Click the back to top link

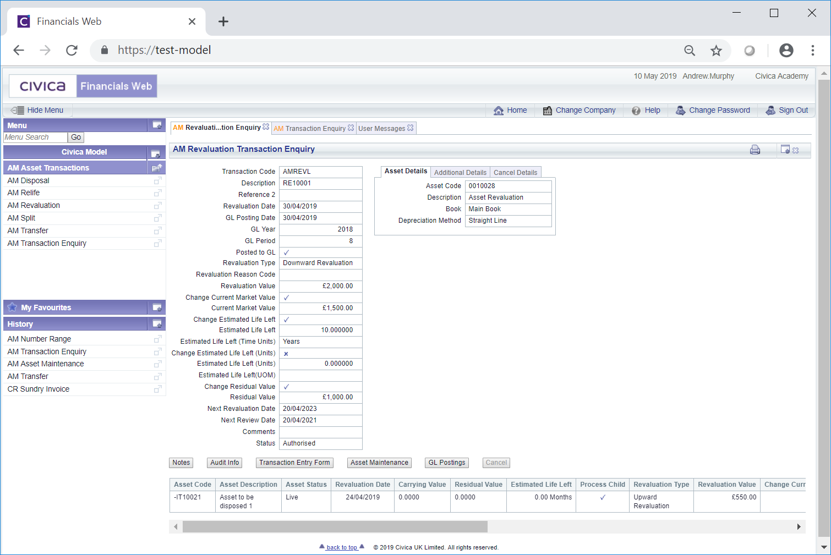click(x=342, y=547)
